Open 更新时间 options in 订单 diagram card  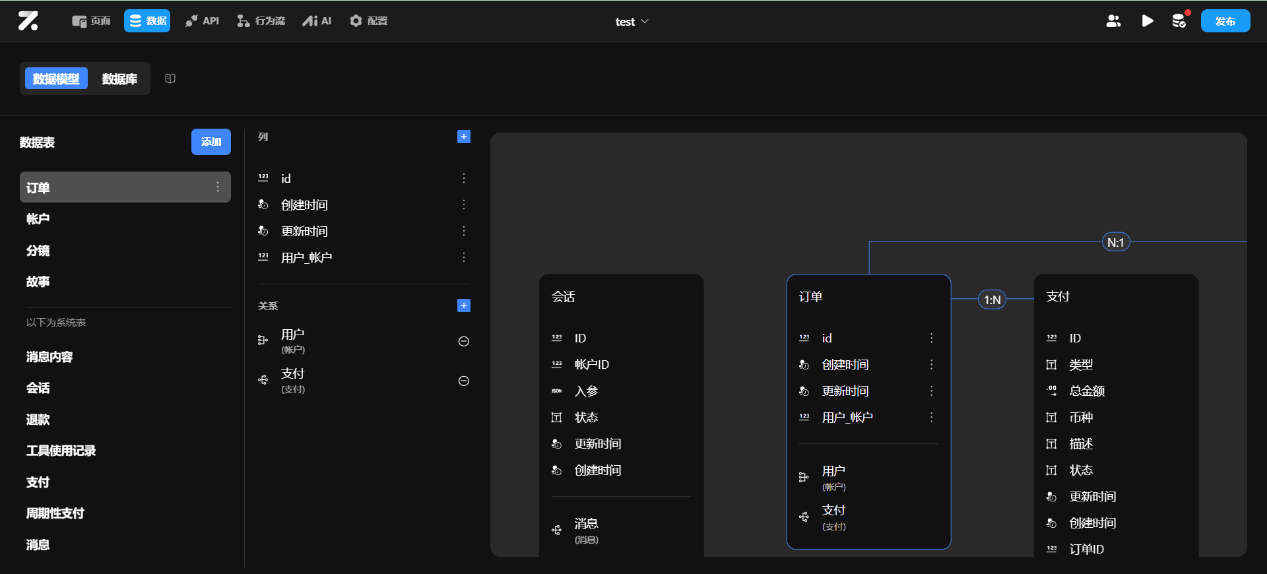pyautogui.click(x=932, y=391)
